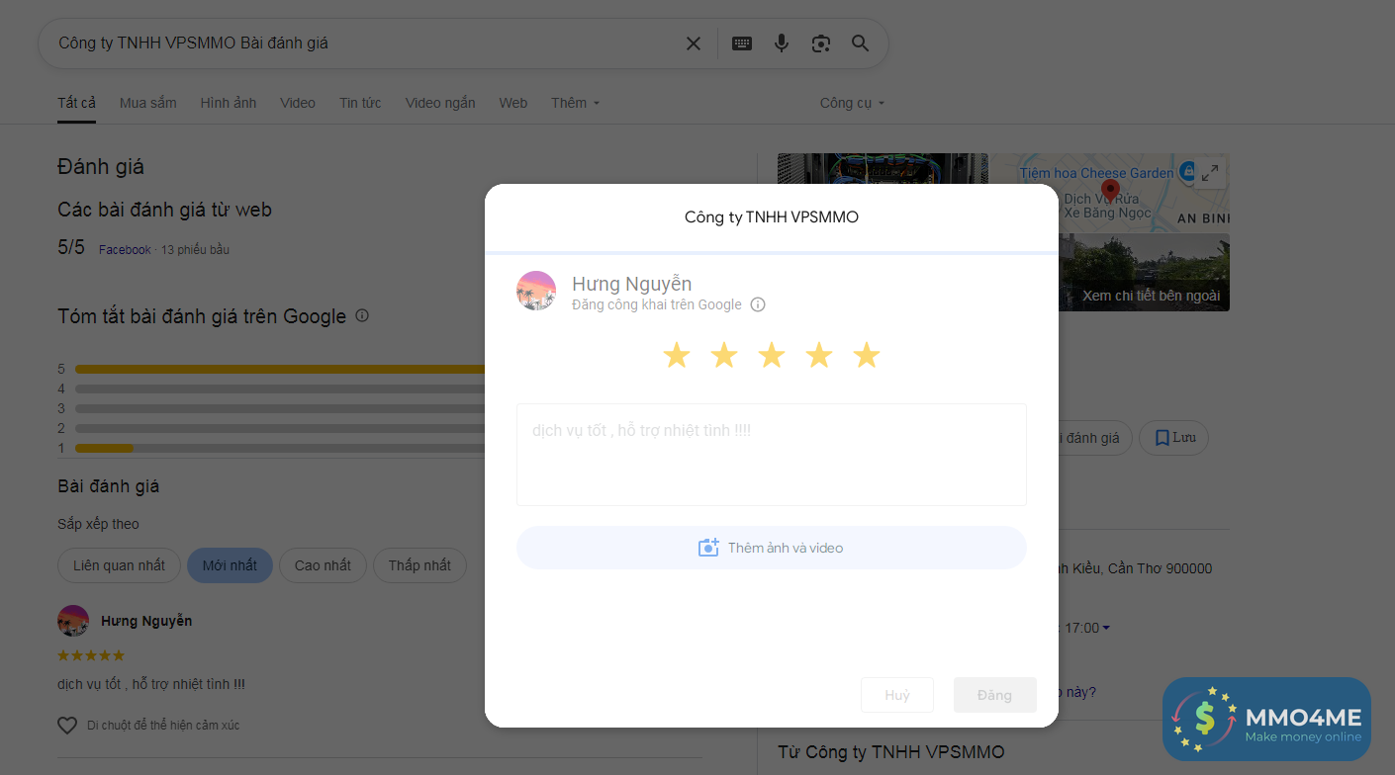Switch to the Hình ảnh tab
This screenshot has width=1395, height=775.
pos(229,103)
